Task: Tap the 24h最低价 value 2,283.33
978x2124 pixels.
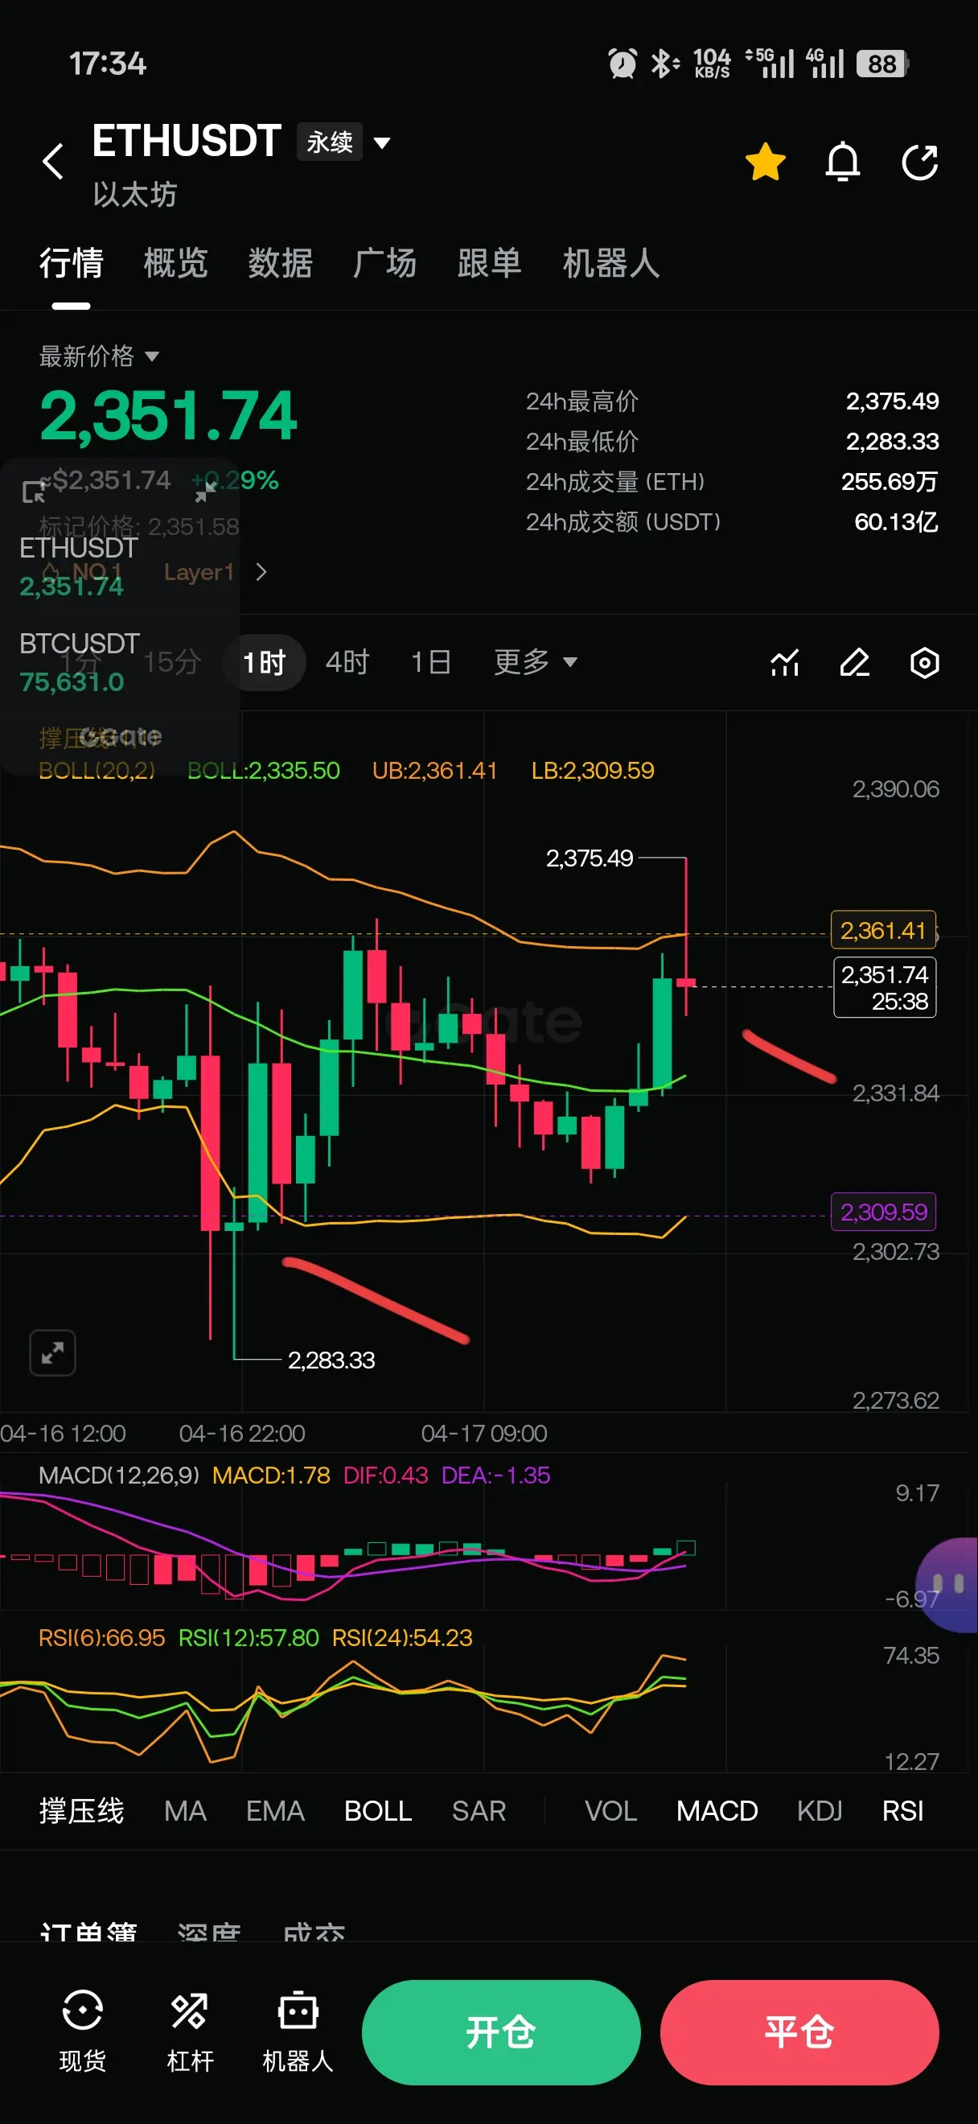Action: click(x=892, y=441)
